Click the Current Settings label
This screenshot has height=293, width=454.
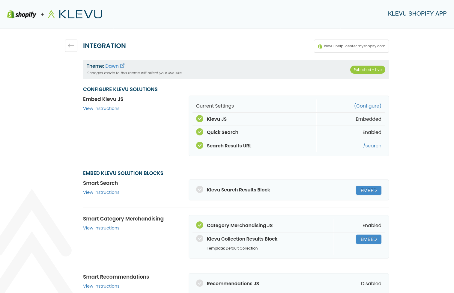click(215, 106)
